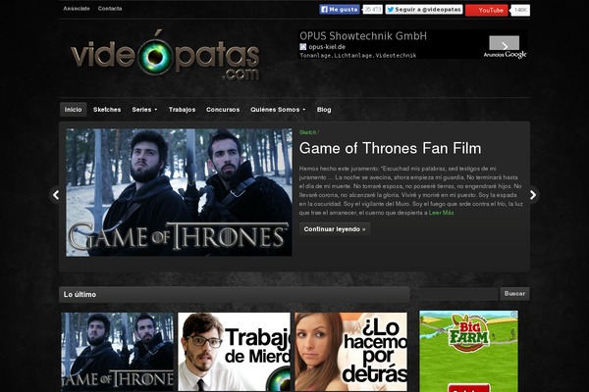The image size is (589, 392).
Task: Go to the Inicio menu tab
Action: (74, 110)
